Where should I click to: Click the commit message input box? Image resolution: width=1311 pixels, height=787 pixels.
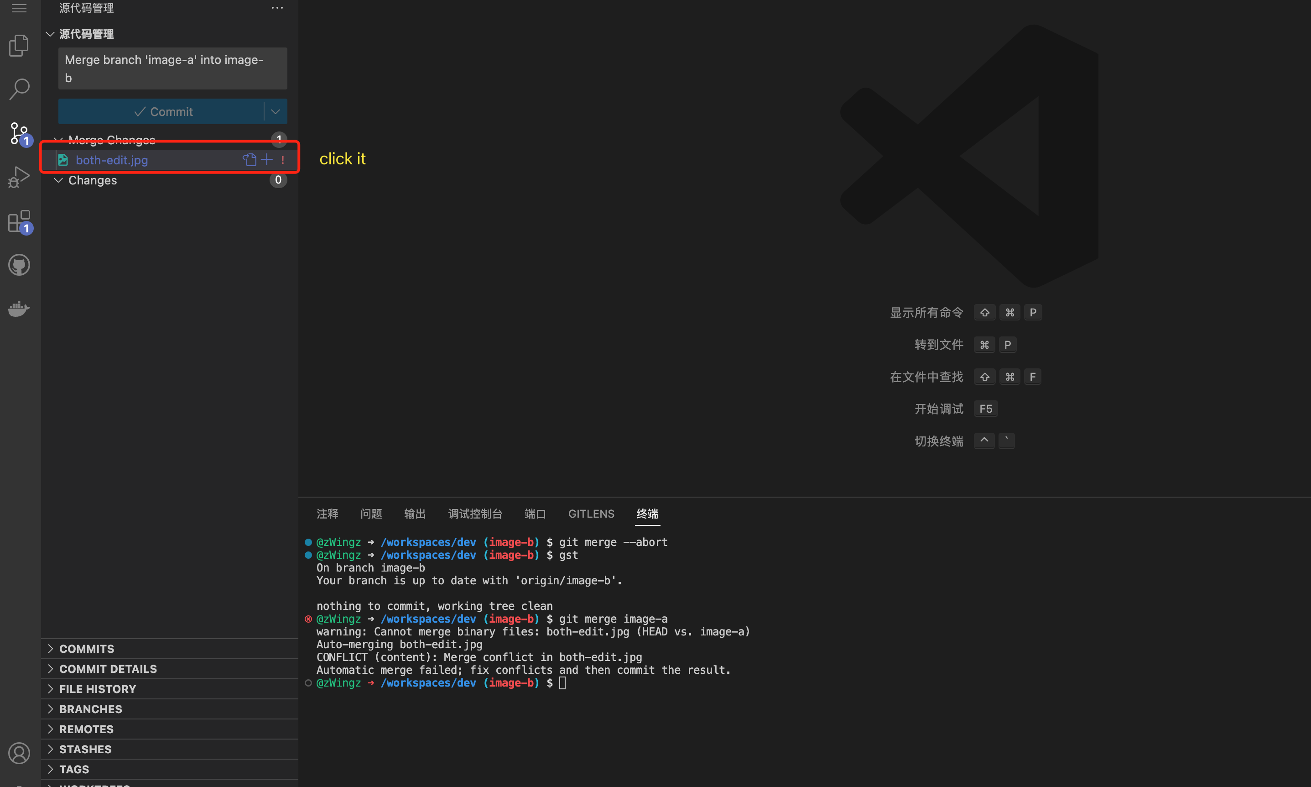coord(173,68)
